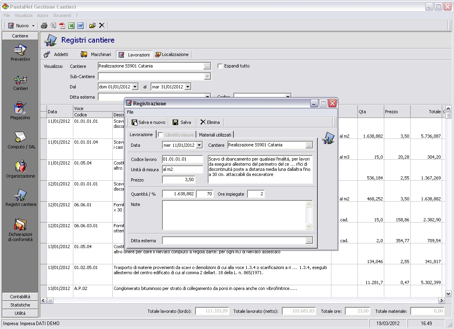454x329 pixels.
Task: Open the Preventivi section in the sidebar
Action: (20, 54)
